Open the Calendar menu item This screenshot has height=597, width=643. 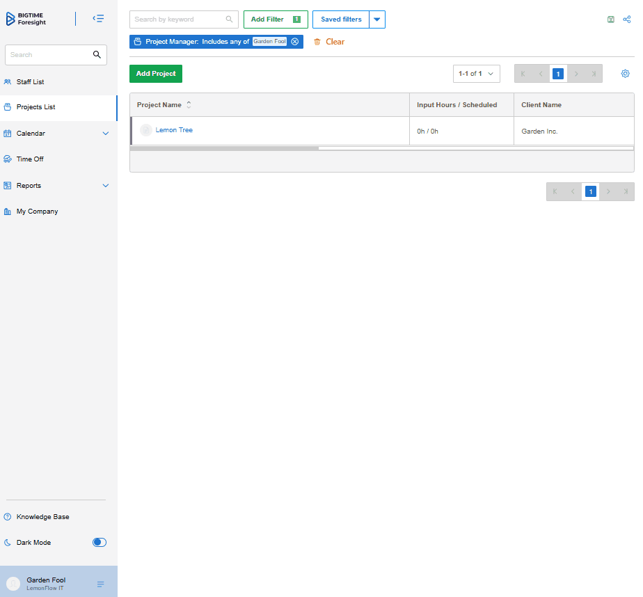tap(31, 134)
